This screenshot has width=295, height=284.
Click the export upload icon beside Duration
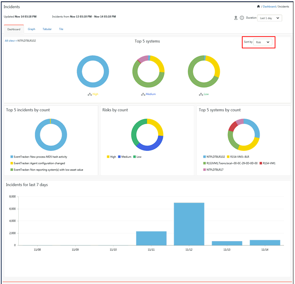point(236,18)
